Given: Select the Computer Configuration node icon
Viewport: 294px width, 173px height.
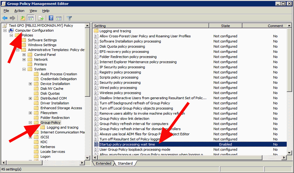Looking at the screenshot, I should coord(11,31).
